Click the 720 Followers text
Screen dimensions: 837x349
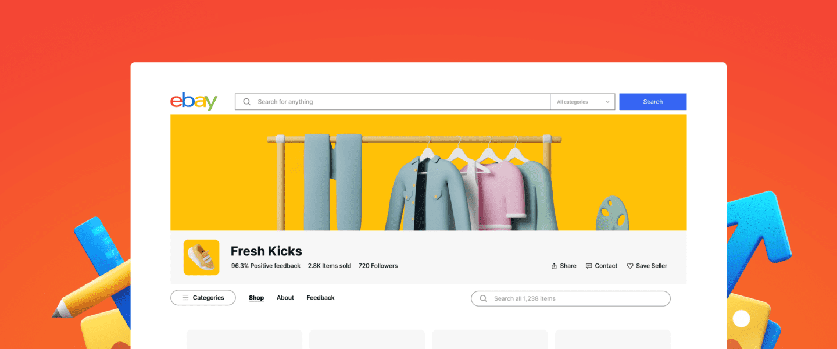378,266
